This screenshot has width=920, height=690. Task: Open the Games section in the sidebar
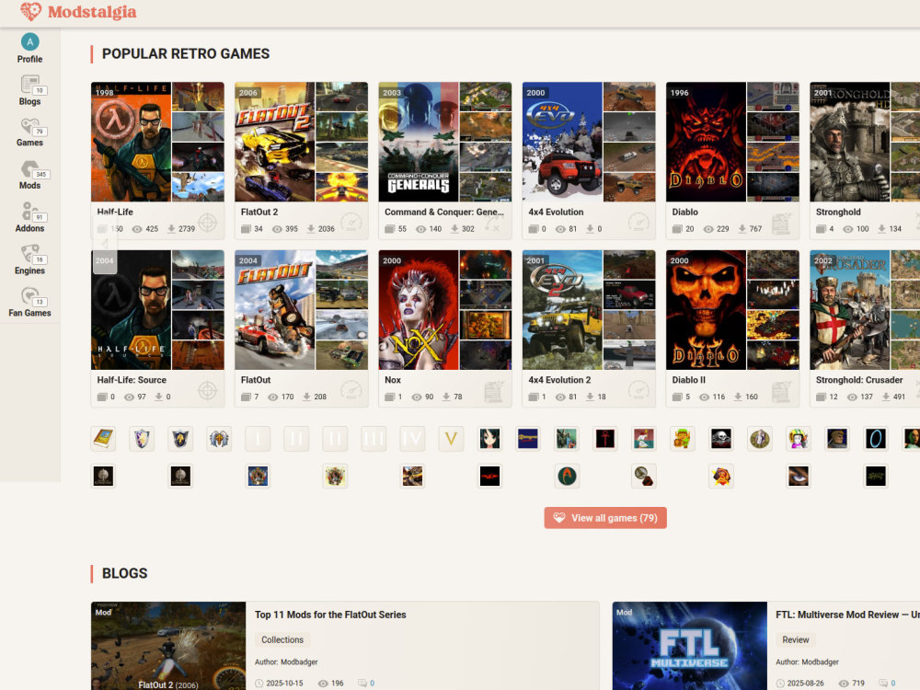(30, 132)
